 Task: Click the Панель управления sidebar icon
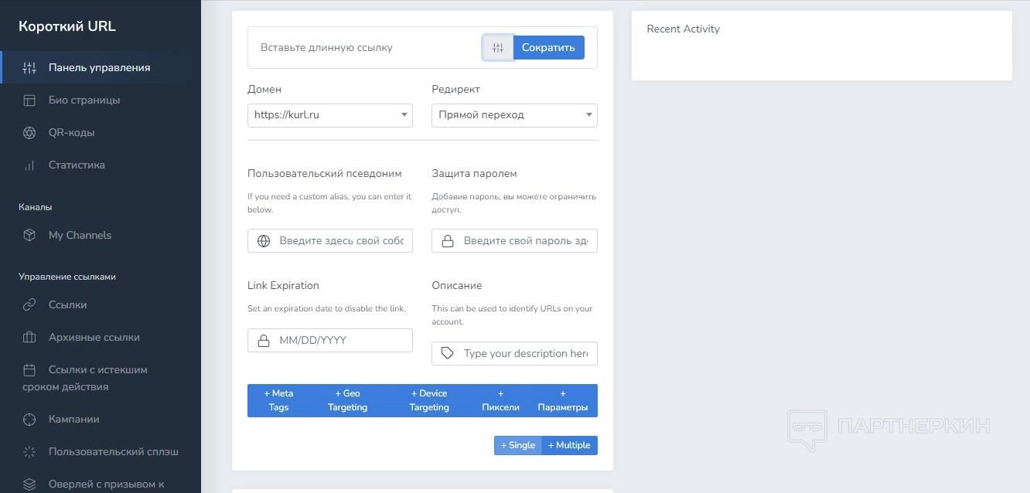coord(29,68)
